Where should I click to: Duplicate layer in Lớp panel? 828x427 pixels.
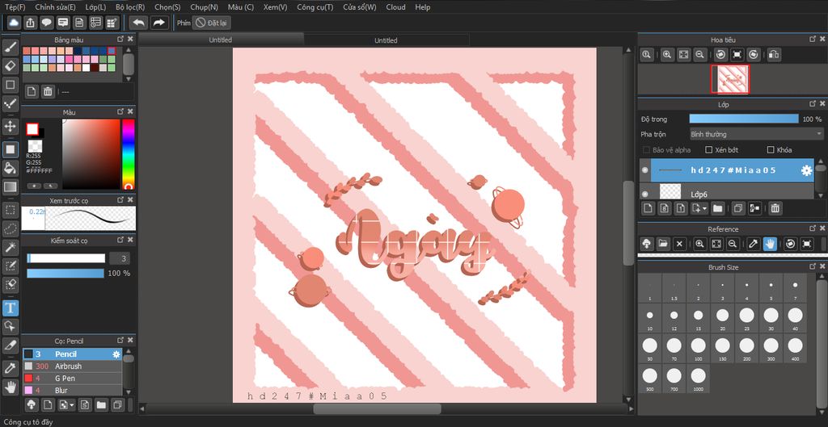738,208
